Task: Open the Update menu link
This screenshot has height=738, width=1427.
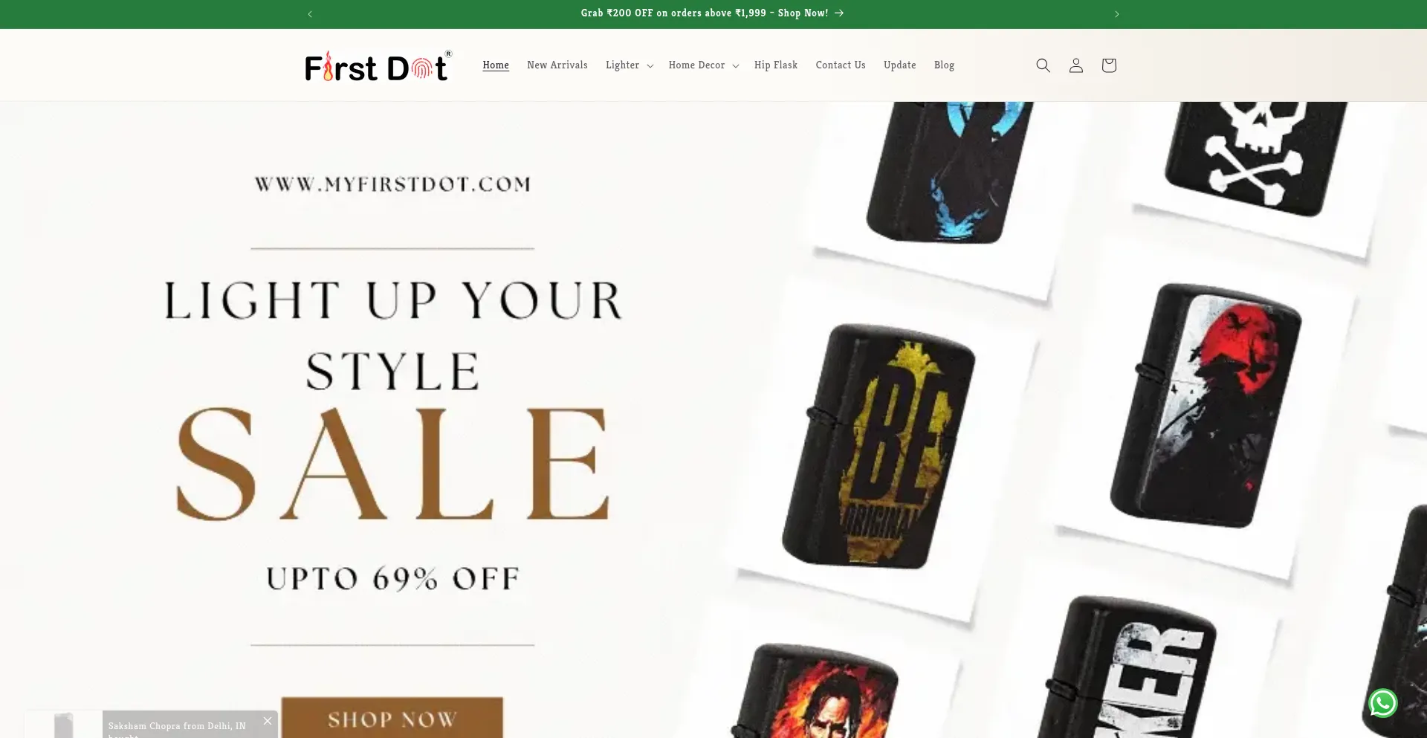Action: (899, 65)
